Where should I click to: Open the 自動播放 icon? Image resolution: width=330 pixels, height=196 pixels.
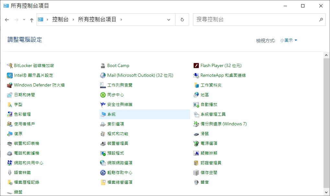196,105
